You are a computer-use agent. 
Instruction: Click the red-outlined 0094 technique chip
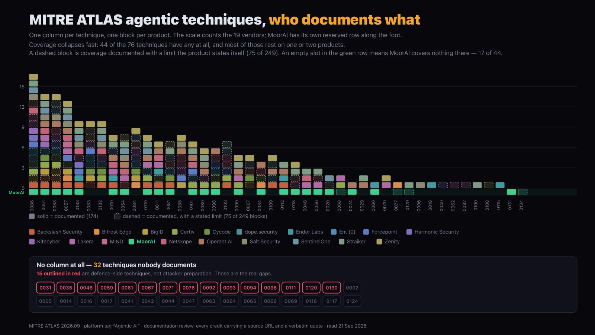[250, 288]
